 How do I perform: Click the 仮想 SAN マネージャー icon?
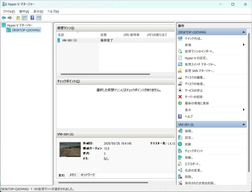point(180,71)
